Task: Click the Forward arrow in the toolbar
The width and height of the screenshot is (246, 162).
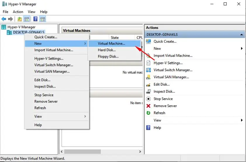Action: coord(10,19)
